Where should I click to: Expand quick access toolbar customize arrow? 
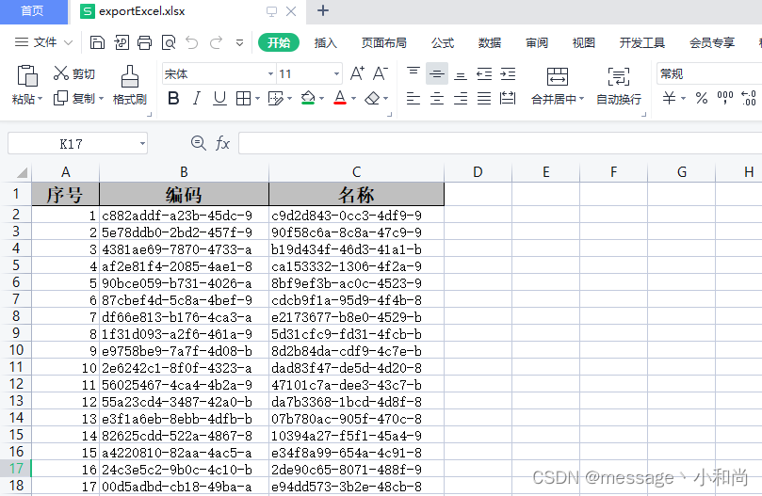(239, 42)
